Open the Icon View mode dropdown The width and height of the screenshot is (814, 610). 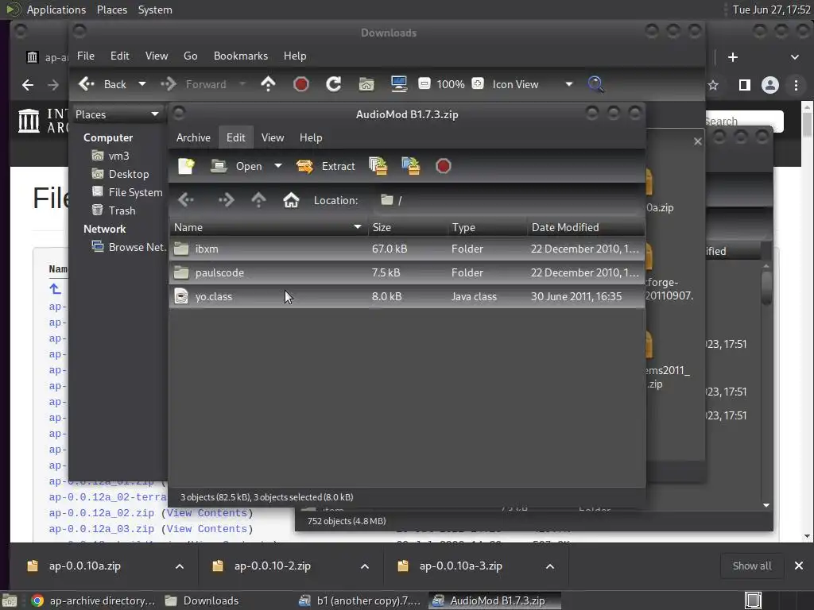tap(532, 84)
